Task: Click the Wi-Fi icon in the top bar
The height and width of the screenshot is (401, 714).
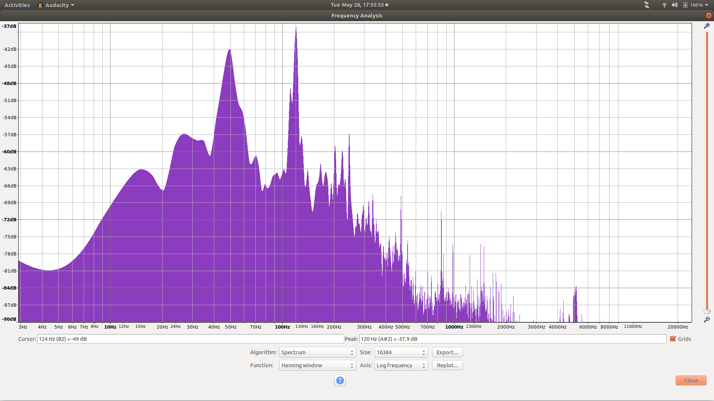Action: [x=664, y=5]
